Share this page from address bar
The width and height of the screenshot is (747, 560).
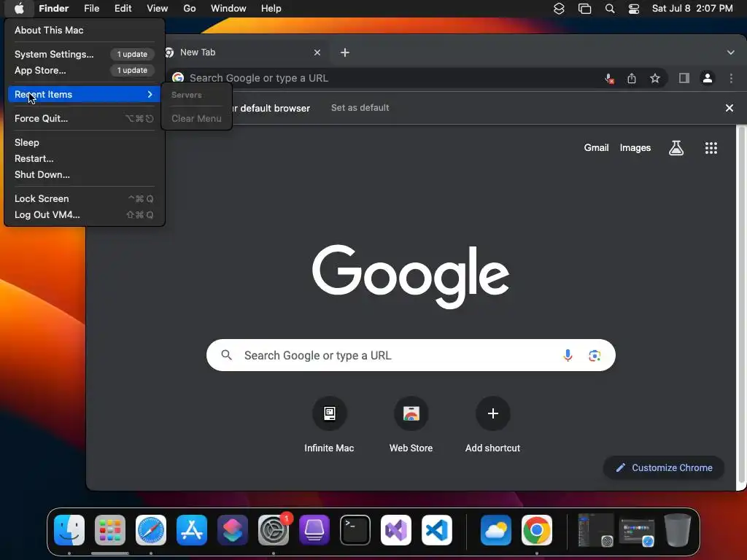point(632,79)
